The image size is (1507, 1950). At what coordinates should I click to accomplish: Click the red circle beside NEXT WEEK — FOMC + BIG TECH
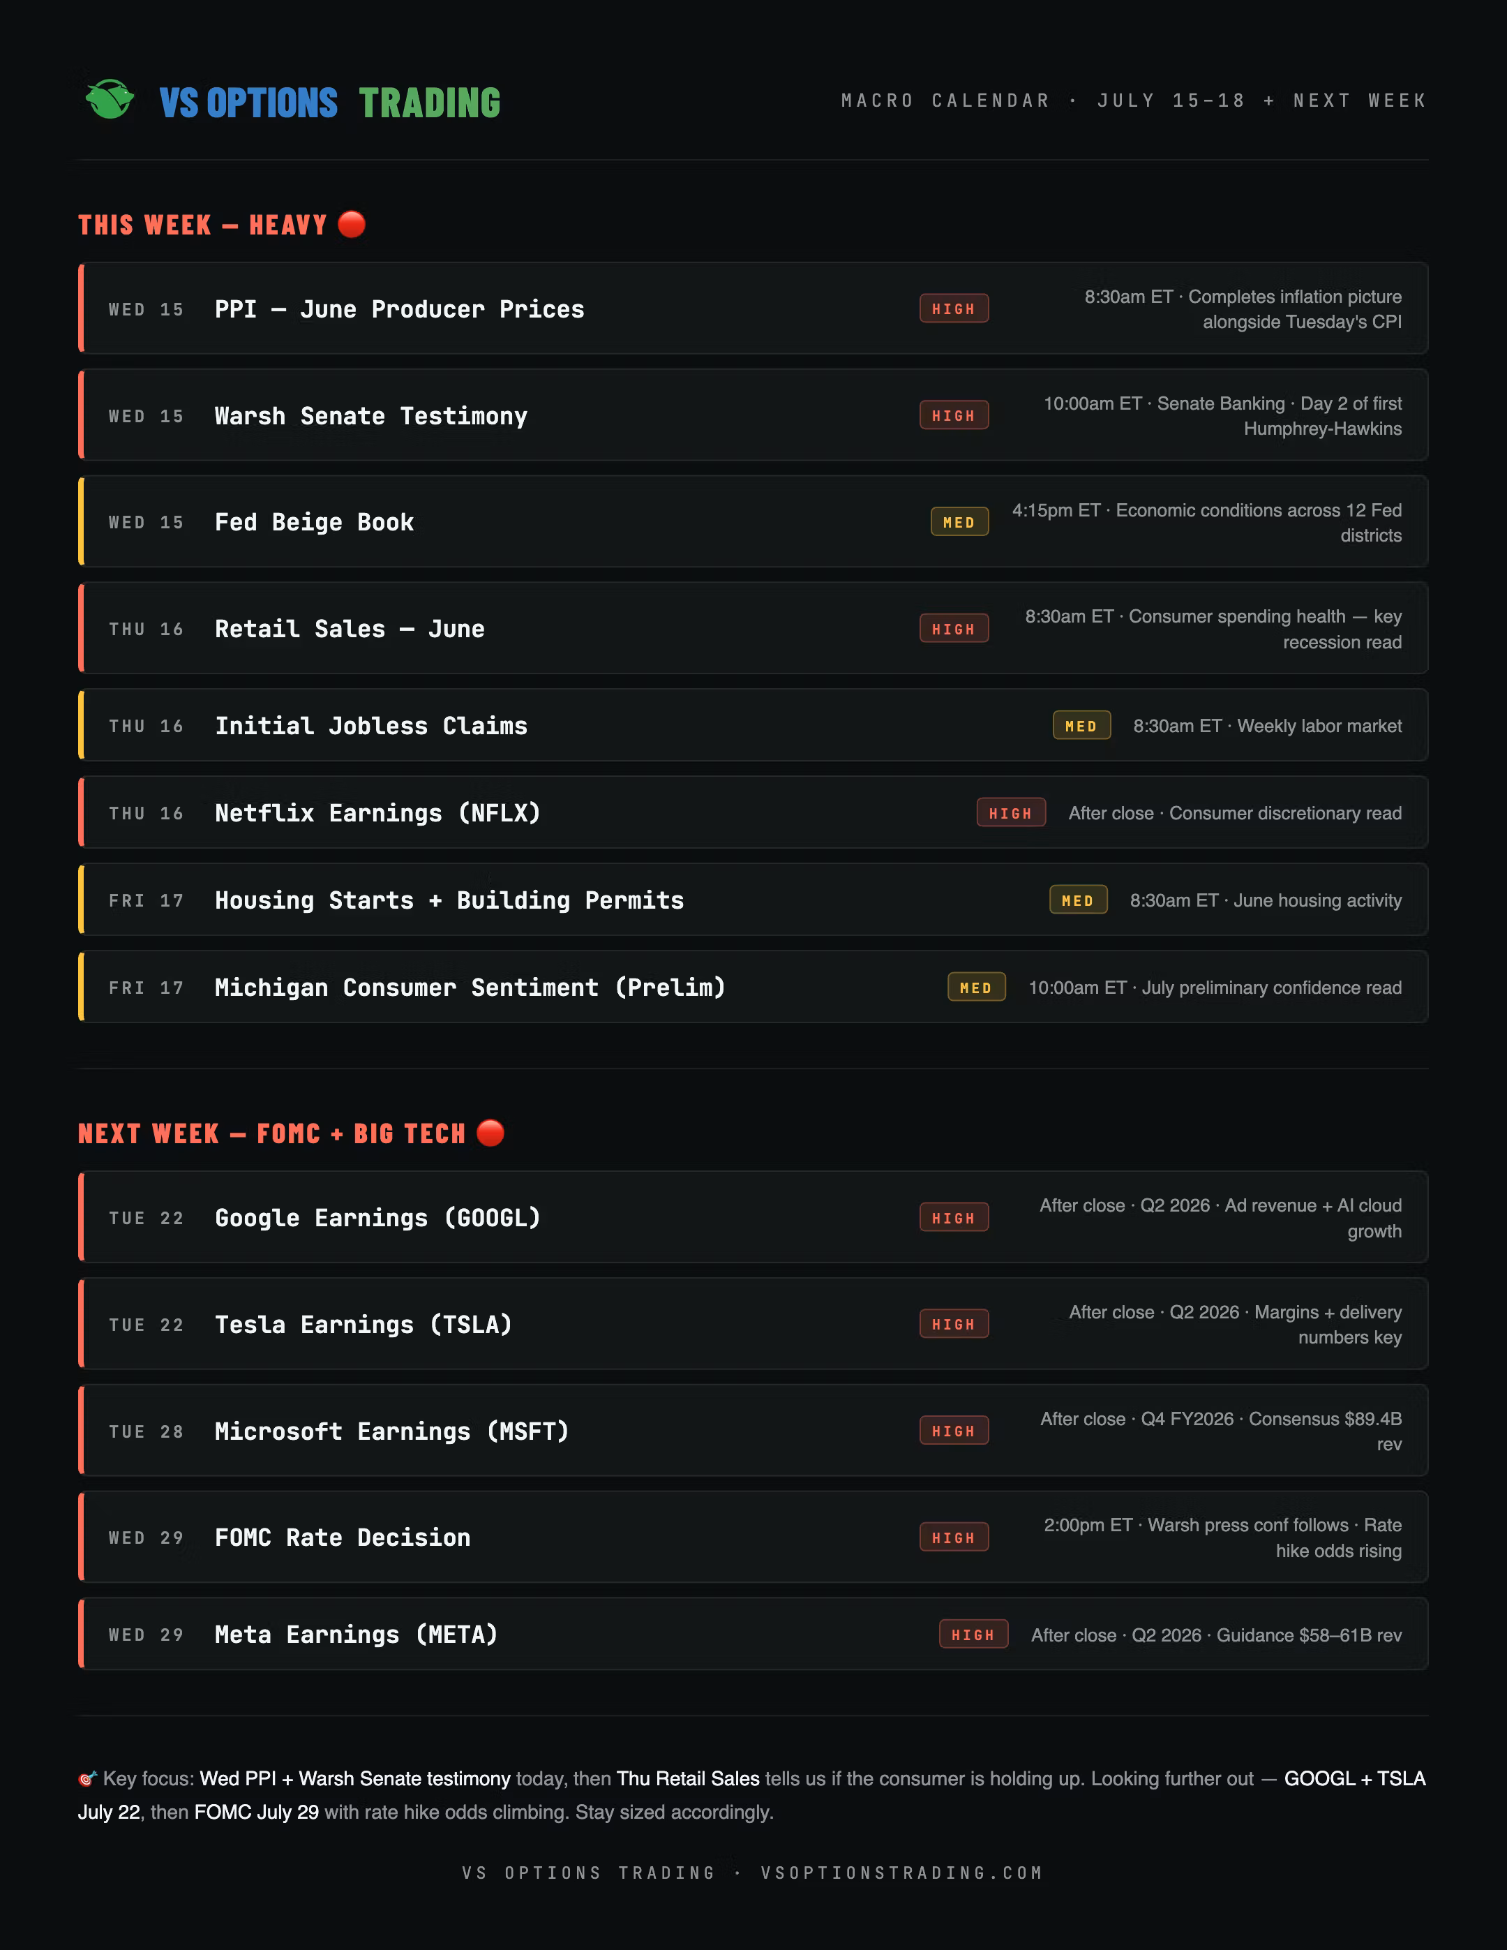[490, 1132]
